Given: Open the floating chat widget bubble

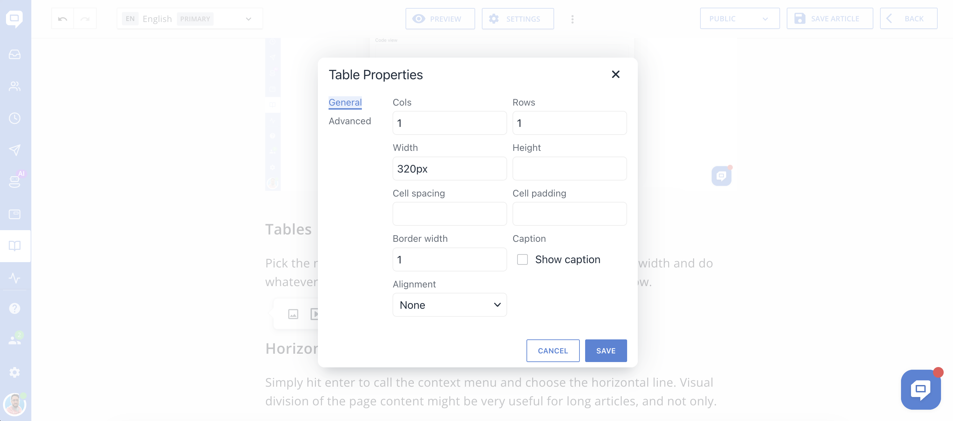Looking at the screenshot, I should point(920,389).
